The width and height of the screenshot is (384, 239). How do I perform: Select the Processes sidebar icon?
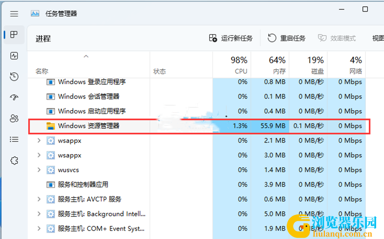(14, 35)
